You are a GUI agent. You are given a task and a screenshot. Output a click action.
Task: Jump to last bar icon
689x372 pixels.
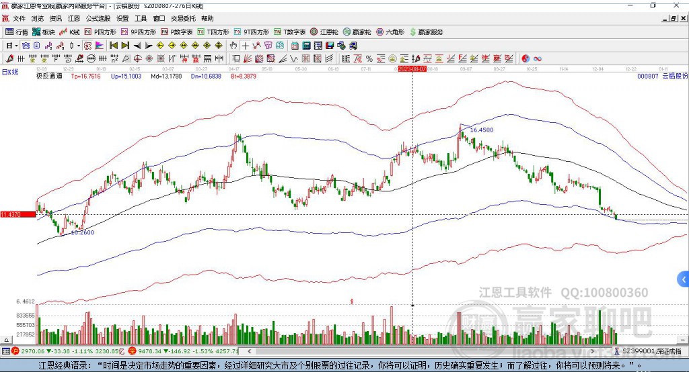point(125,46)
